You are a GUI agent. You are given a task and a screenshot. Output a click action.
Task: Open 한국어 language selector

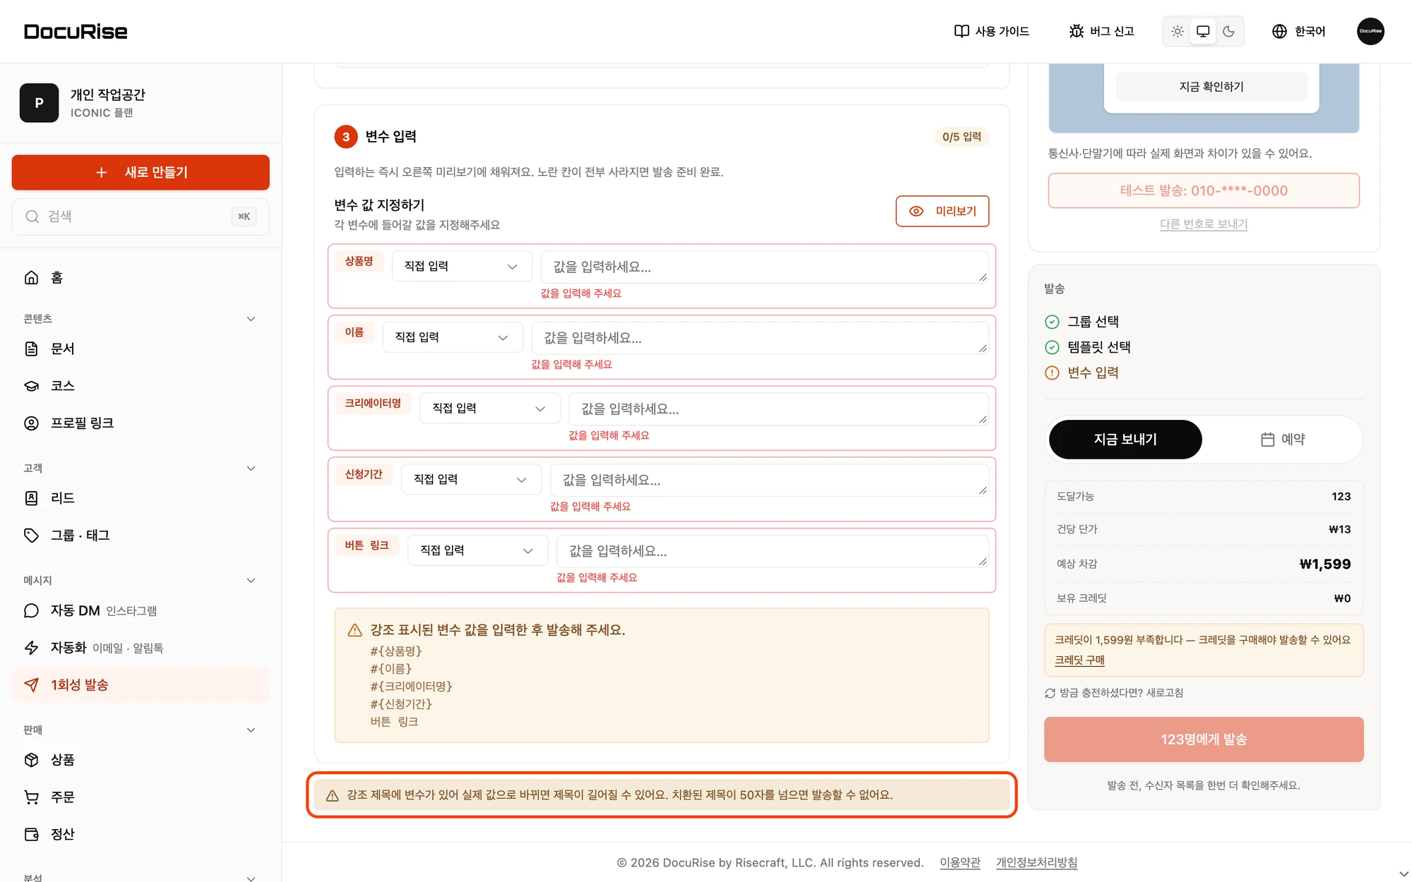1298,32
